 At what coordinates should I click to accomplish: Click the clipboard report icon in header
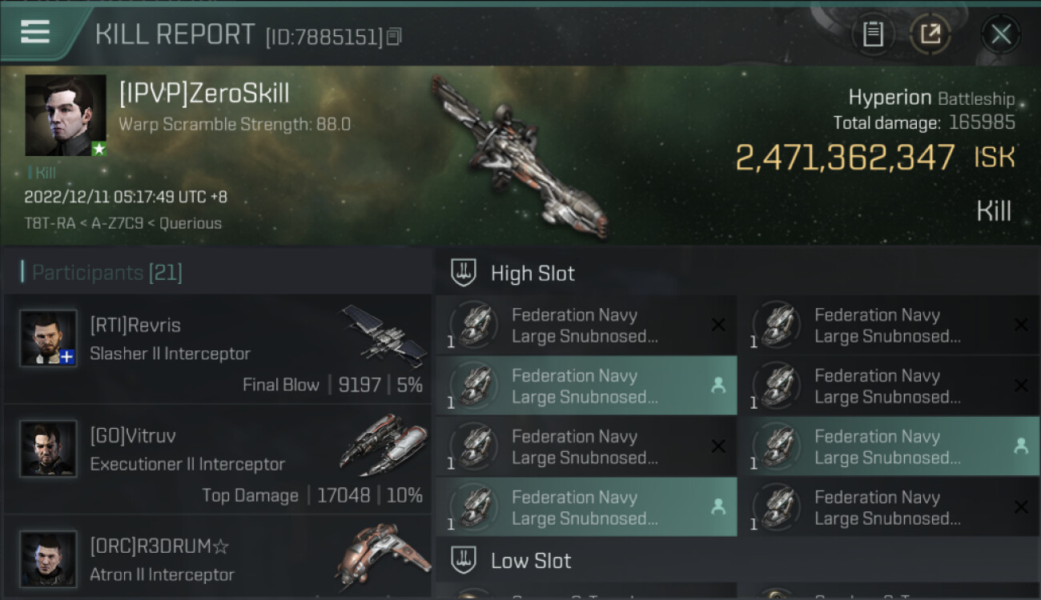(x=873, y=34)
